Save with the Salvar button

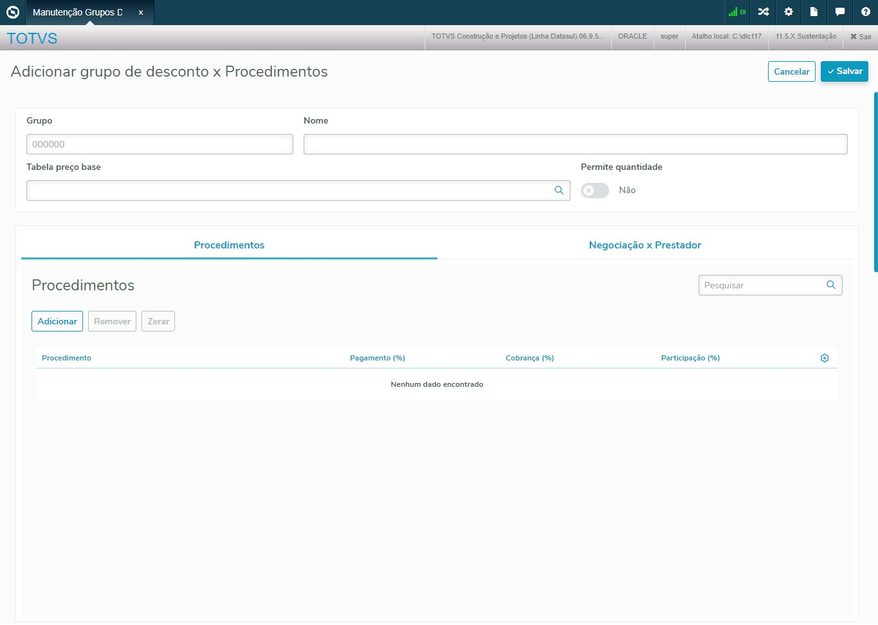845,71
